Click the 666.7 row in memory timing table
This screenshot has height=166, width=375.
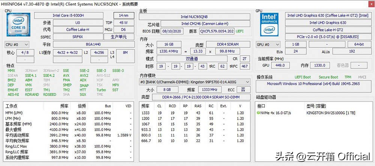(x=194, y=141)
